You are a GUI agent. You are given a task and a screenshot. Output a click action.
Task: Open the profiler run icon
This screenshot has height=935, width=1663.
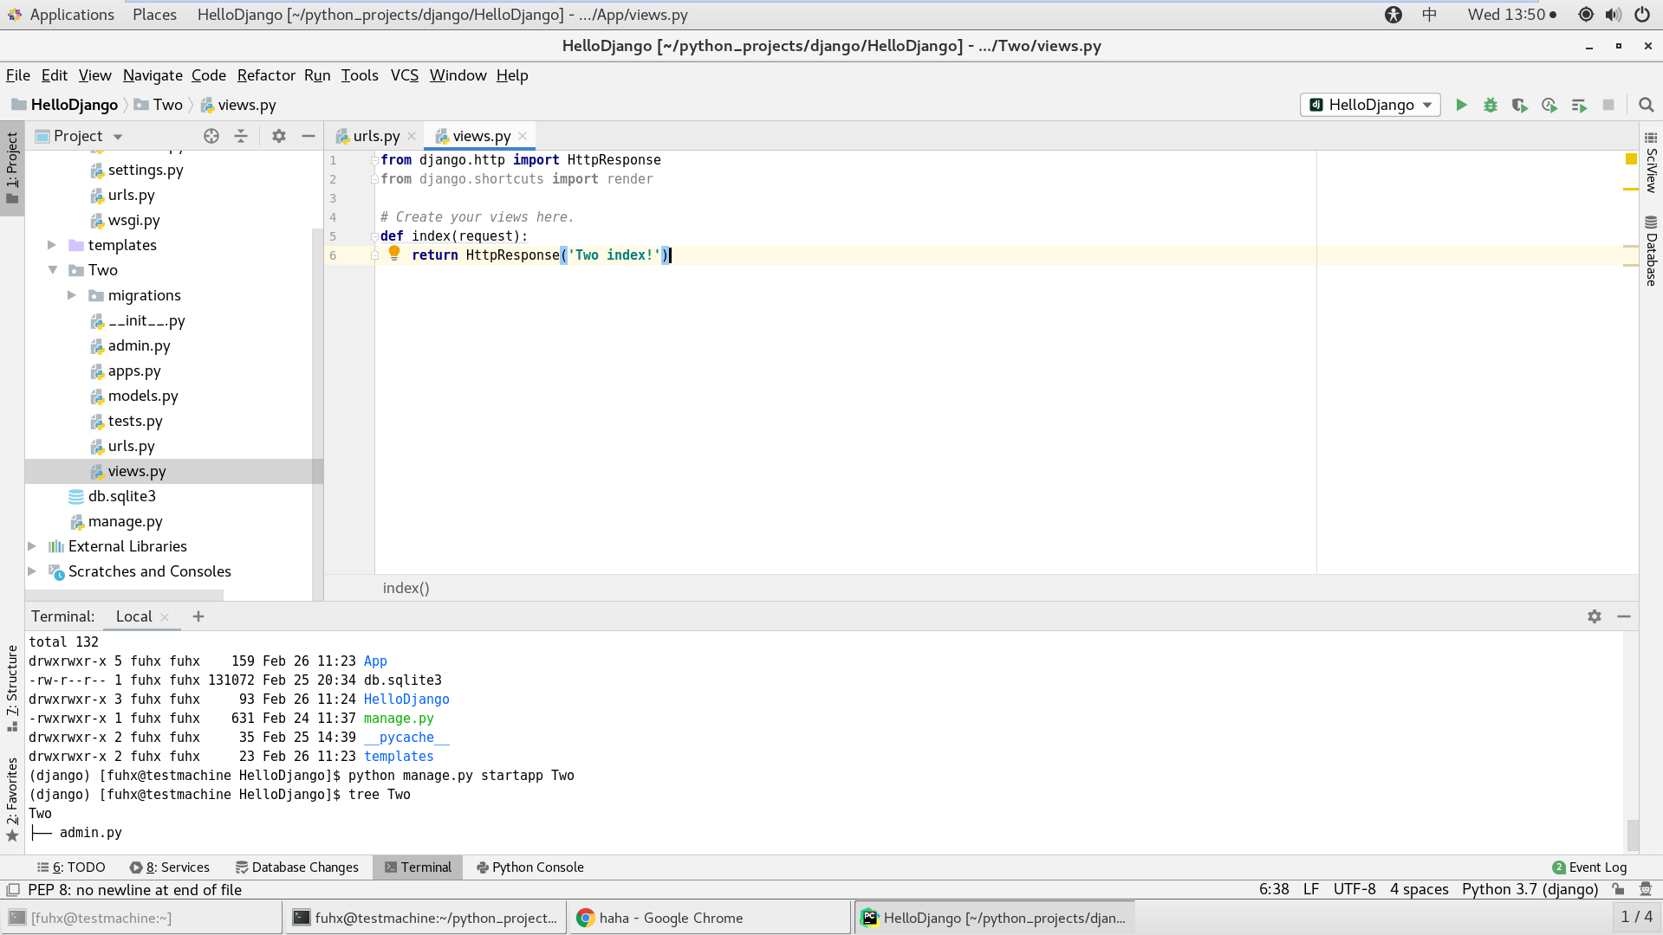pyautogui.click(x=1549, y=105)
